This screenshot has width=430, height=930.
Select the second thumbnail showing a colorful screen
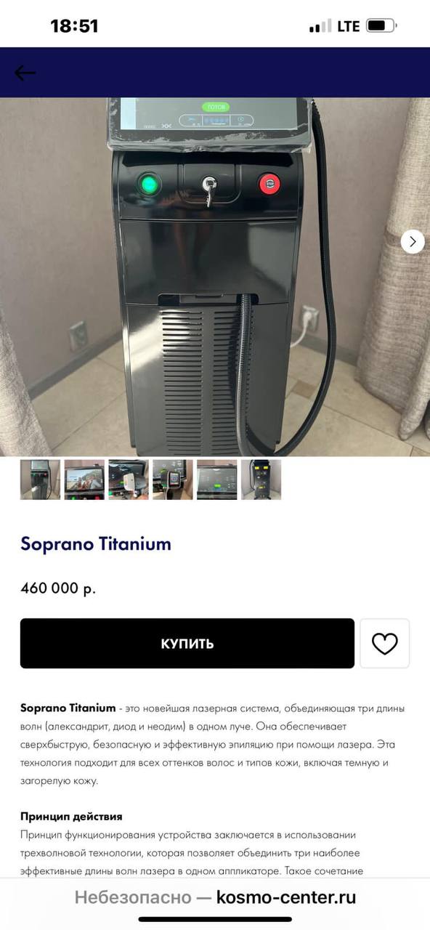84,480
